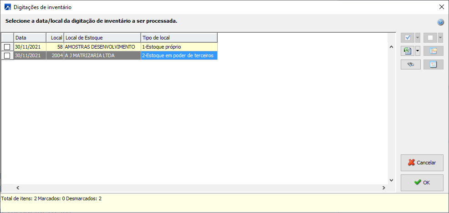Click the Local column header

tap(55, 38)
